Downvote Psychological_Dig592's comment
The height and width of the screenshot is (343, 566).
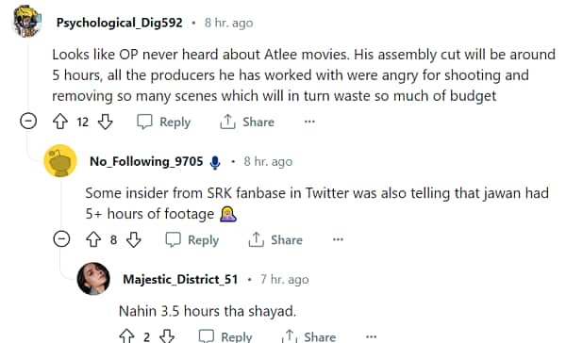coord(106,122)
